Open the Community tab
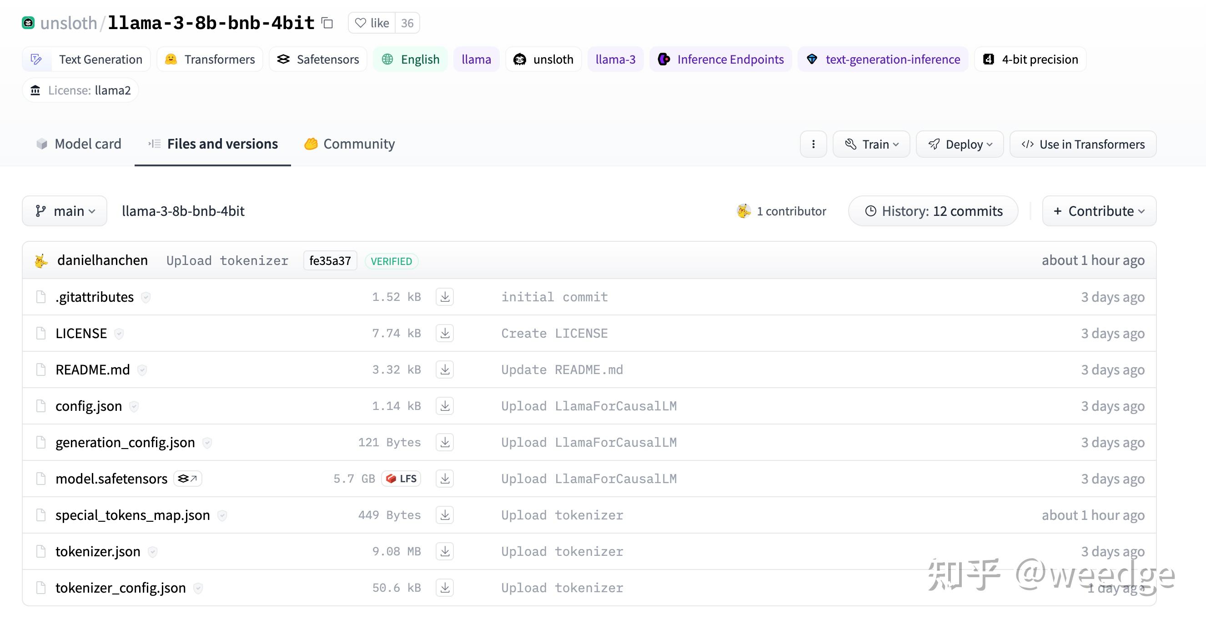Screen dimensions: 1206x629 [349, 144]
